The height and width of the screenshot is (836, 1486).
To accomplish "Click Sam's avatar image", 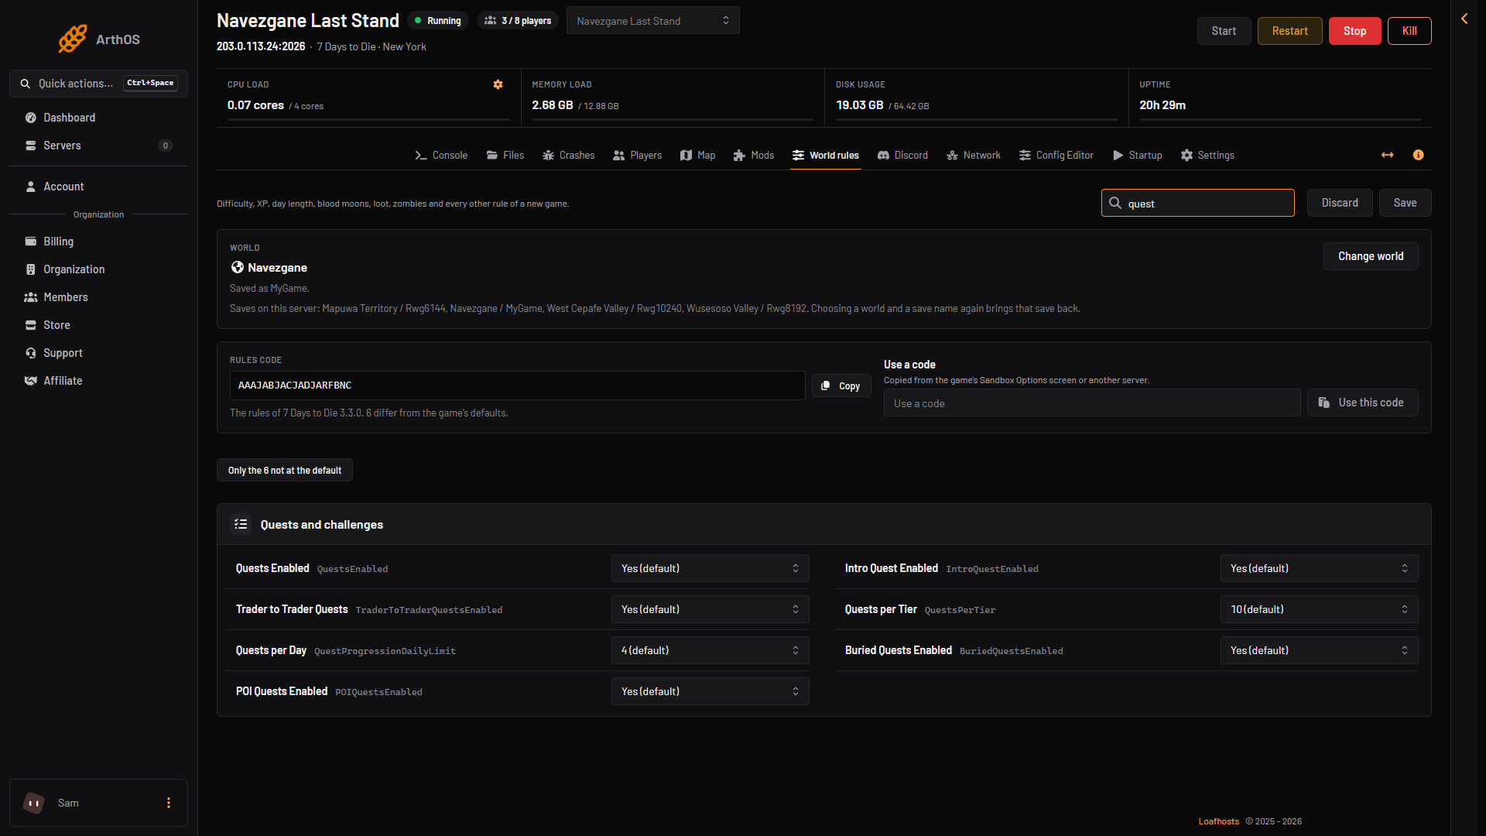I will coord(34,803).
